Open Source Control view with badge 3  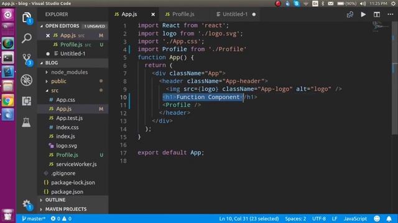click(x=26, y=59)
